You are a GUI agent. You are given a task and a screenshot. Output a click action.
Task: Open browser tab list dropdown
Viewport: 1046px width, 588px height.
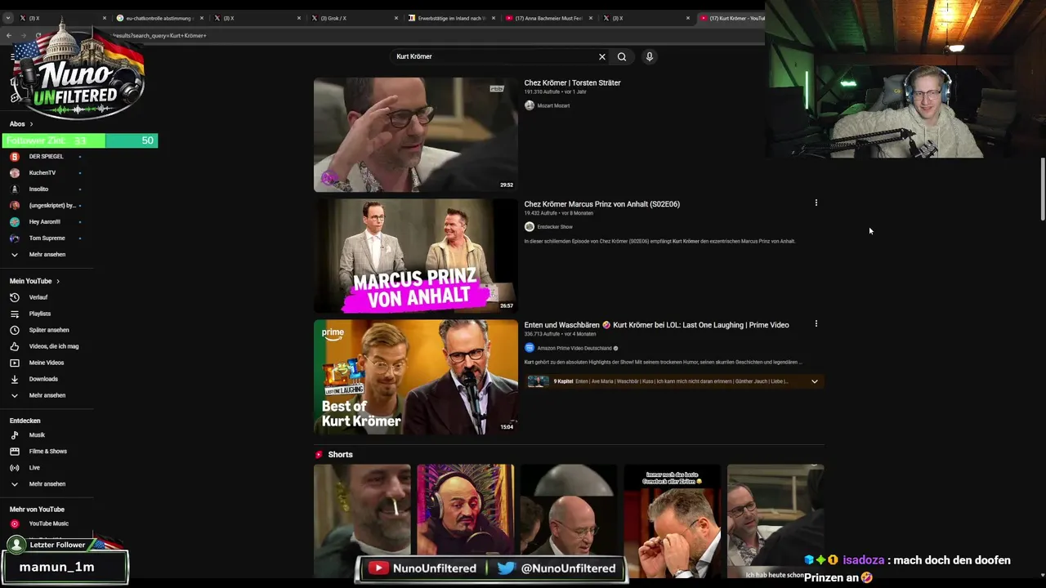coord(8,18)
